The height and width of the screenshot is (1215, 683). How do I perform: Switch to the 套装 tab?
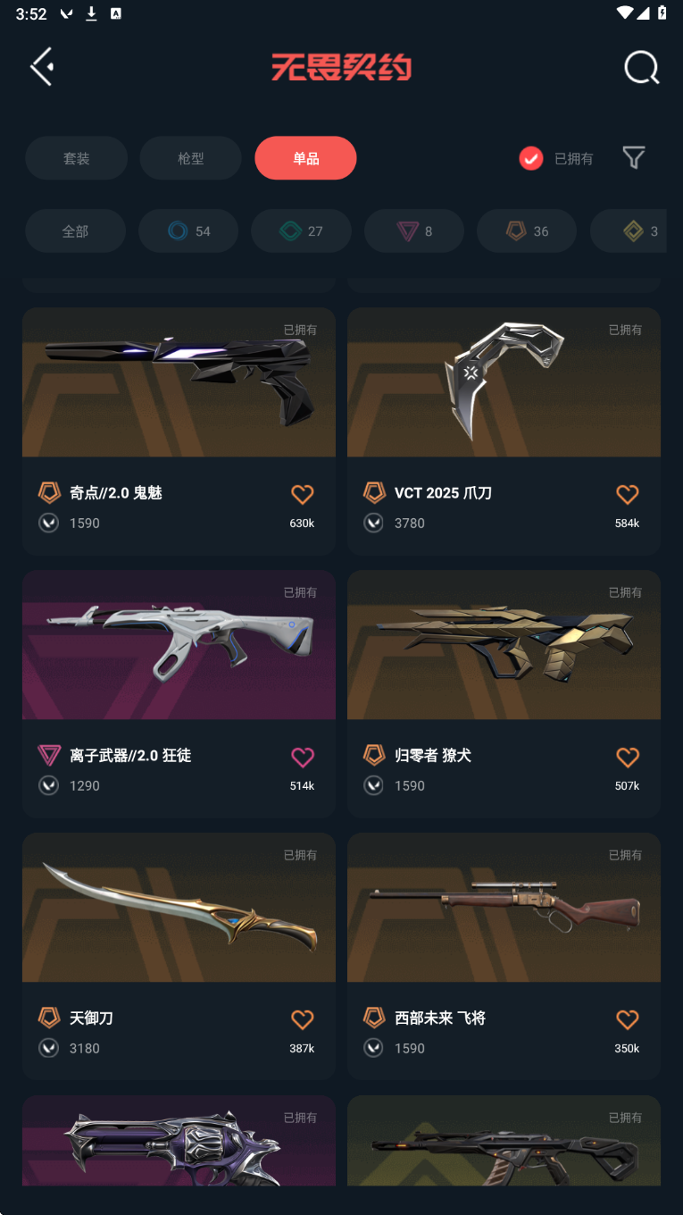(x=76, y=158)
